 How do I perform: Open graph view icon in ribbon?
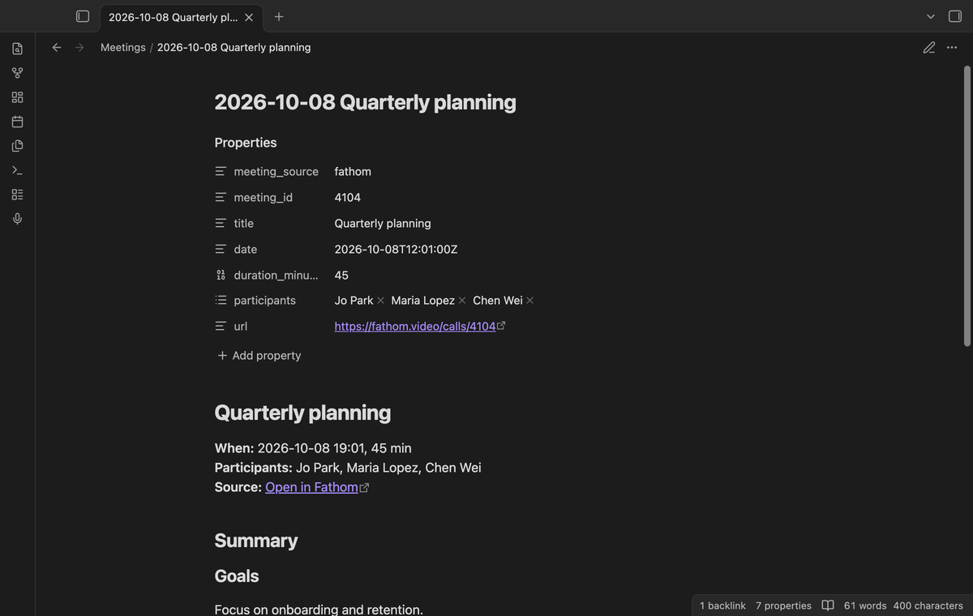pyautogui.click(x=17, y=73)
